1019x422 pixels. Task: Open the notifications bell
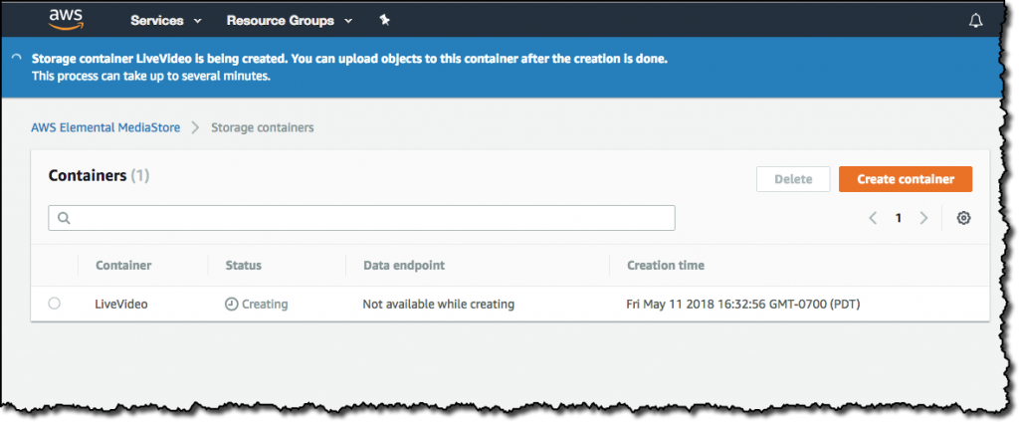click(x=975, y=21)
